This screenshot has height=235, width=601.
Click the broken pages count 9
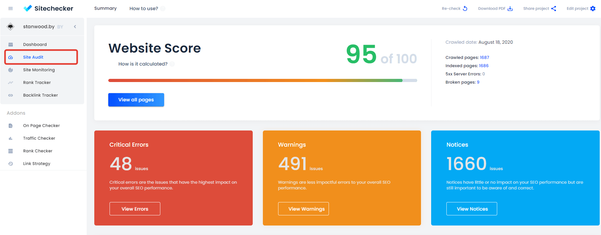(x=478, y=82)
